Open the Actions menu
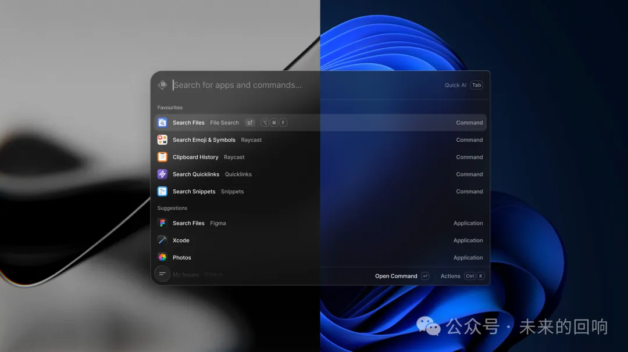Screen dimensions: 628x352 point(450,276)
